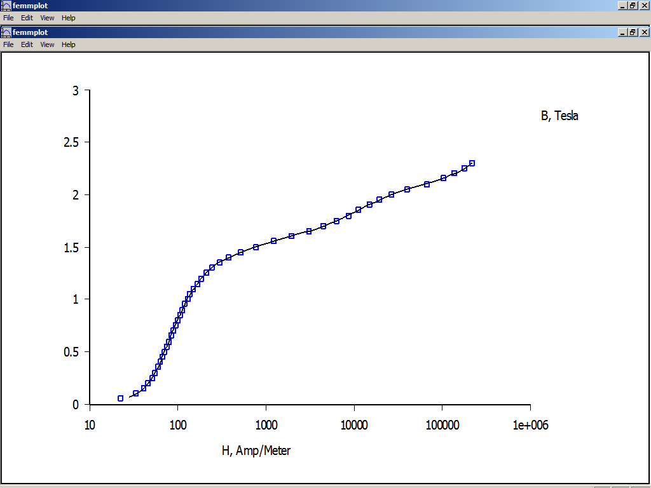The width and height of the screenshot is (651, 488).
Task: Click the 'B, Tesla' legend label
Action: (559, 116)
